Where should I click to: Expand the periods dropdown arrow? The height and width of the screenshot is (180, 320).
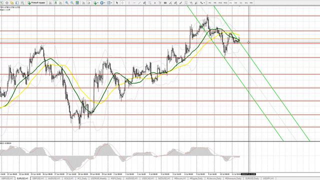point(104,3)
